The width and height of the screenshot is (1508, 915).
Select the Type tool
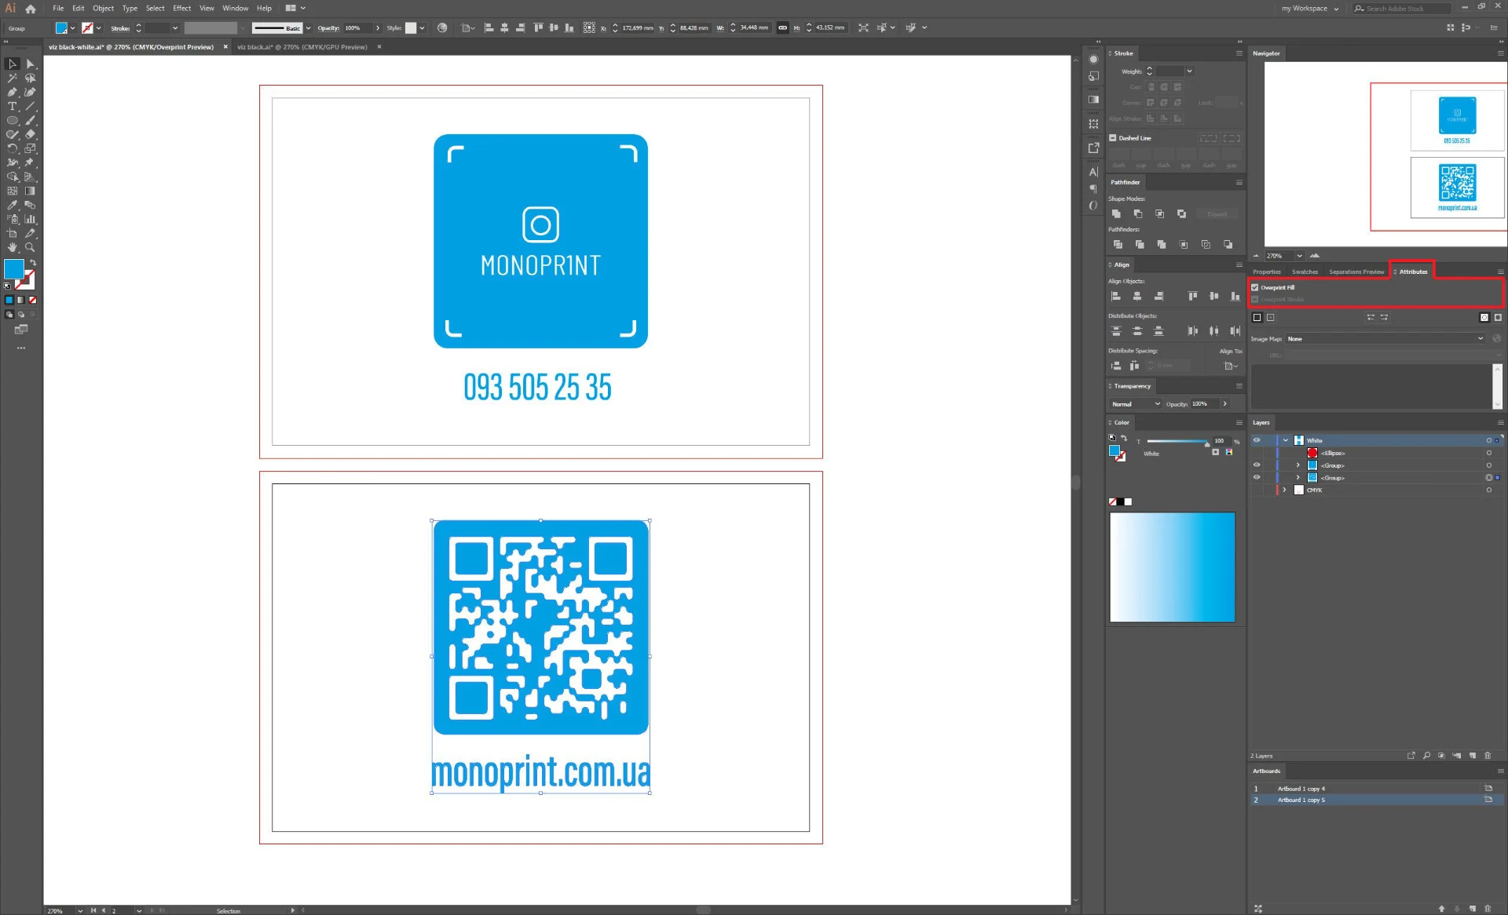[x=12, y=107]
